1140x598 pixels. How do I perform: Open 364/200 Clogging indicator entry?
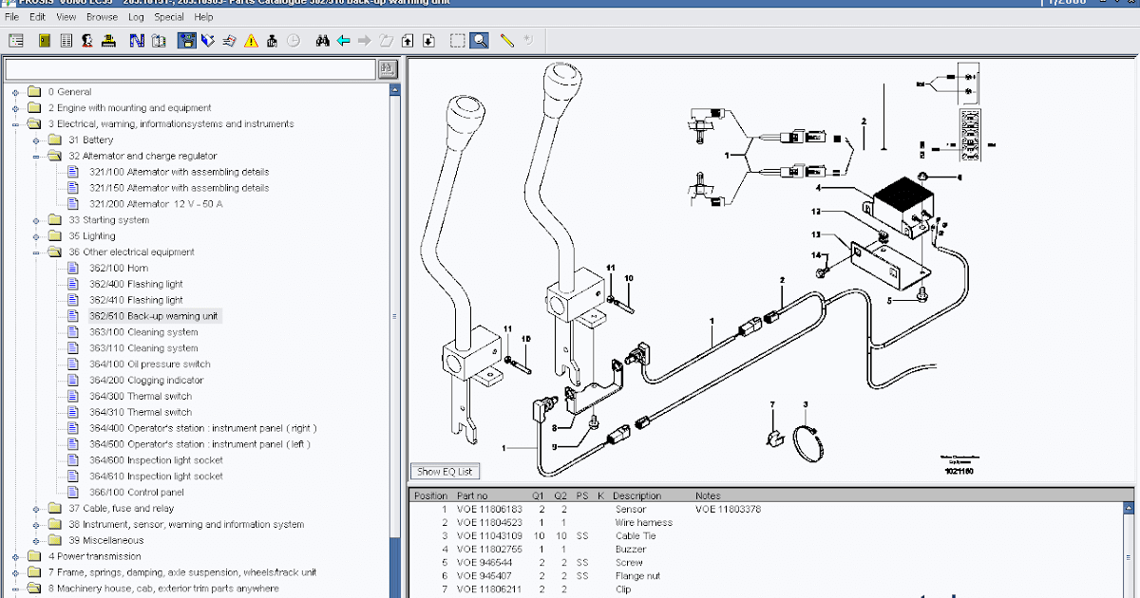coord(146,381)
